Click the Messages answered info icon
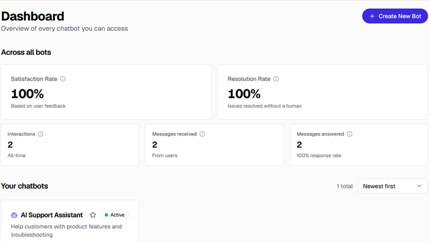429x242 pixels. [x=350, y=134]
